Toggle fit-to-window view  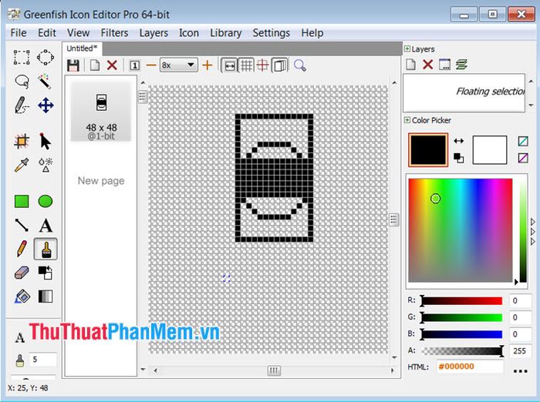point(230,65)
